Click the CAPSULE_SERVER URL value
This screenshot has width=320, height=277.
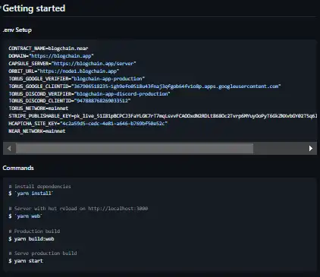tap(94, 64)
